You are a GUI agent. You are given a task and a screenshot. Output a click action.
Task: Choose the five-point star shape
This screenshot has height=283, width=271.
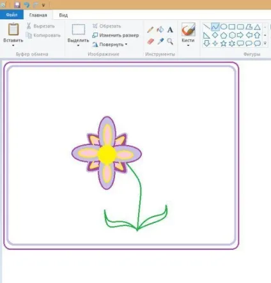pyautogui.click(x=223, y=43)
